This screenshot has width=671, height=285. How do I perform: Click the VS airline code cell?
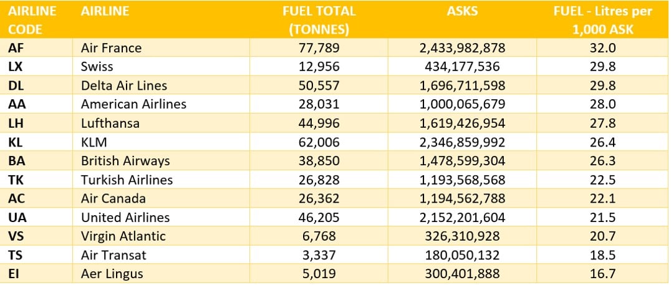tap(16, 236)
